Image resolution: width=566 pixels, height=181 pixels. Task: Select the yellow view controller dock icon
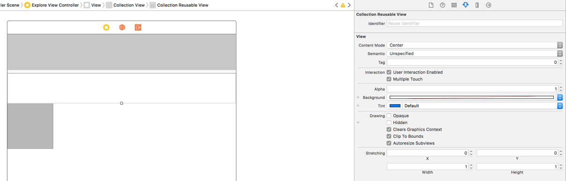[106, 28]
